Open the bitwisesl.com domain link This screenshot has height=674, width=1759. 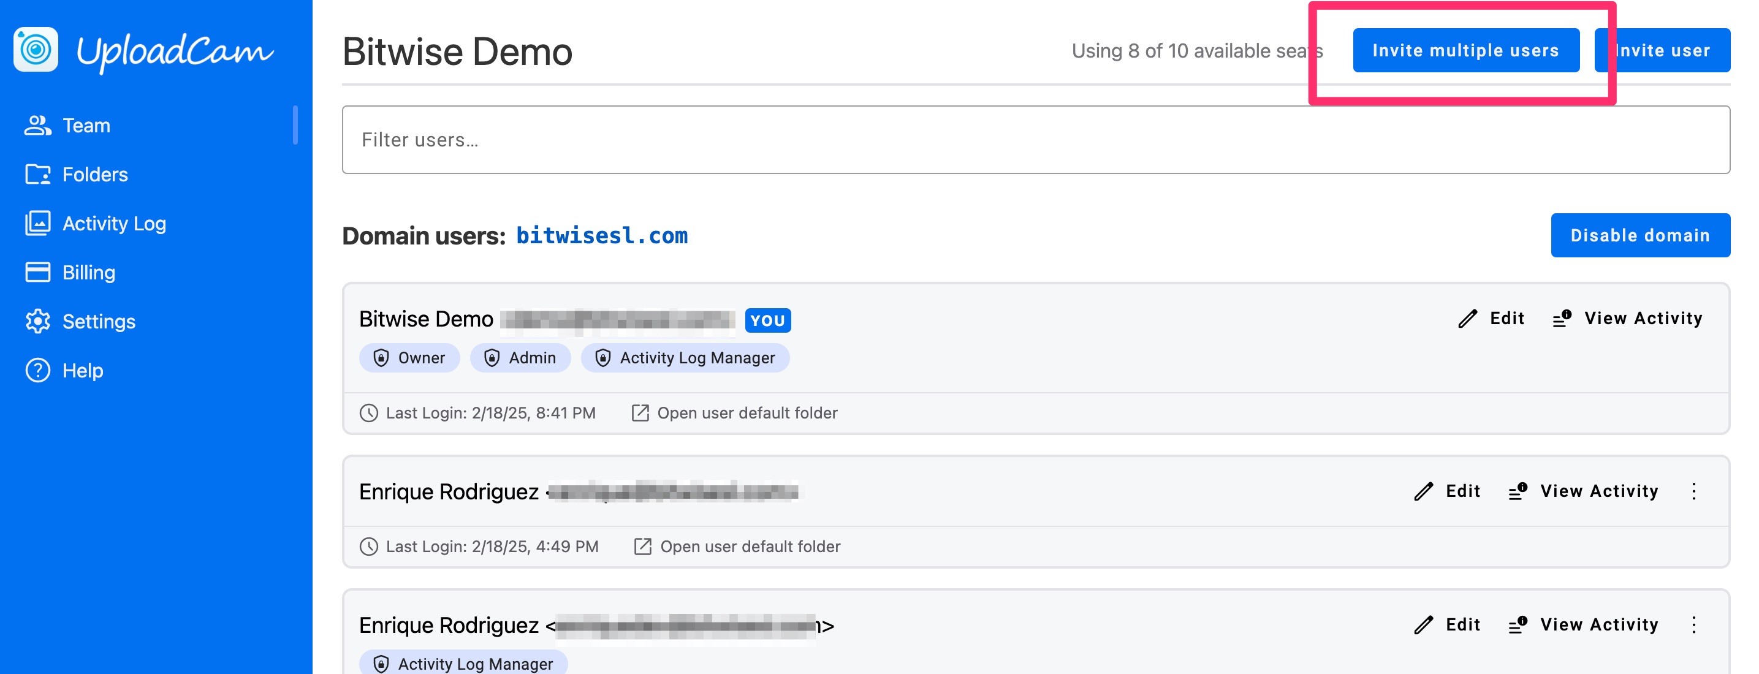[x=601, y=235]
